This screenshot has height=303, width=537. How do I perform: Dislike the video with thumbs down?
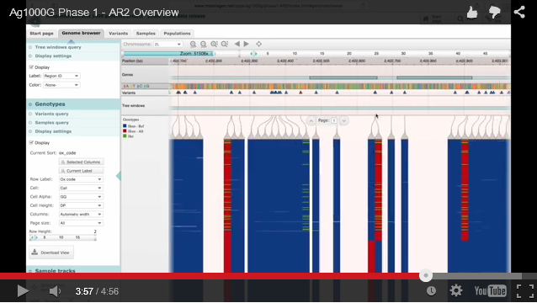click(495, 13)
